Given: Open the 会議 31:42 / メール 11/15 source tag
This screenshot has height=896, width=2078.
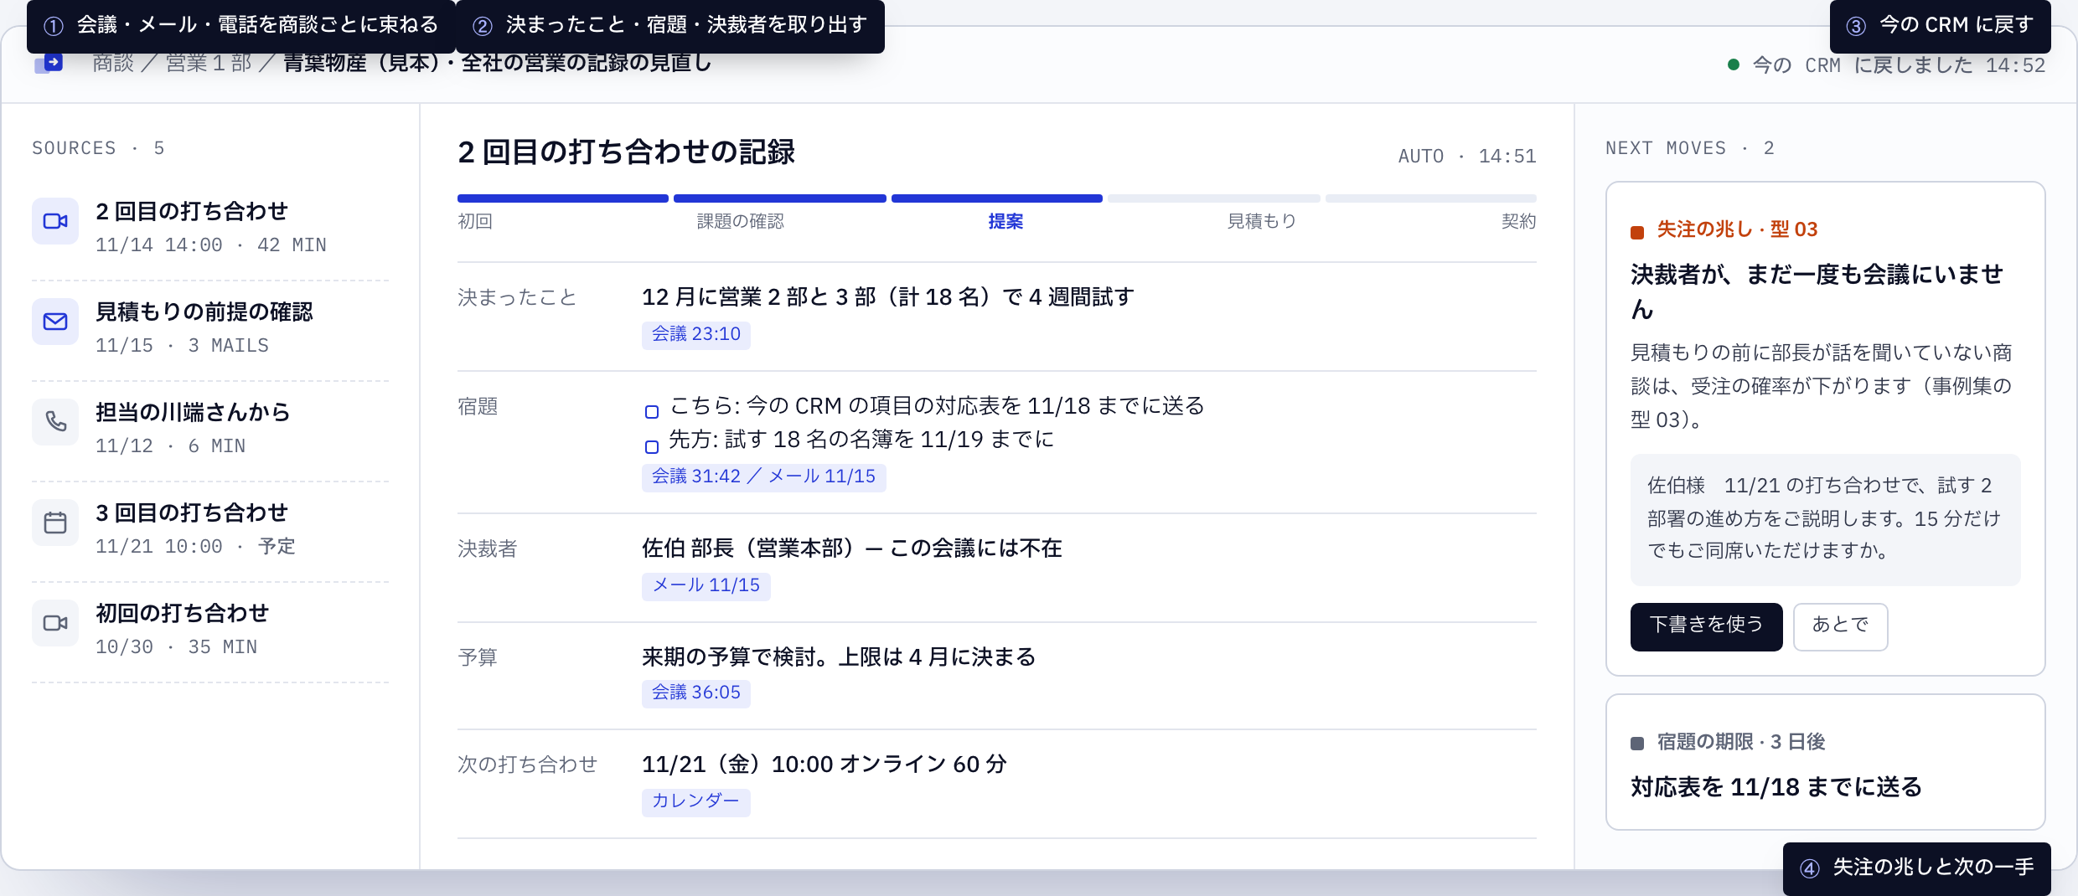Looking at the screenshot, I should [x=763, y=476].
